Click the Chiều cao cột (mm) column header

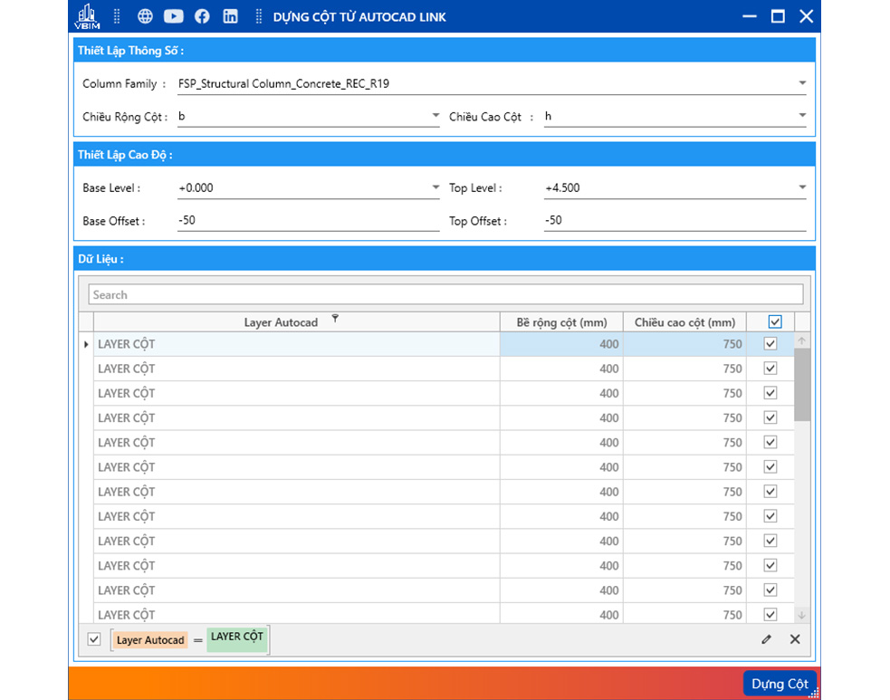point(684,322)
